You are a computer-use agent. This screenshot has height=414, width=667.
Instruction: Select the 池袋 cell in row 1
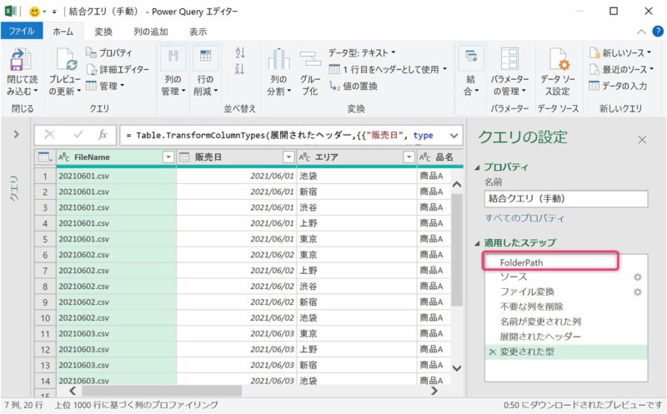[x=357, y=176]
